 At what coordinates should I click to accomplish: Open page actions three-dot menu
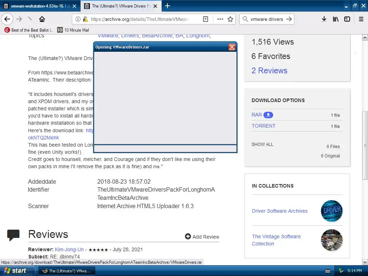click(220, 19)
